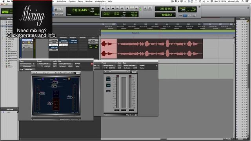Screen dimensions: 251x141
Task: Open the AudioSuite menu
Action: tap(61, 1)
